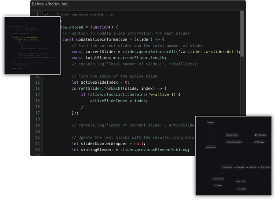Select the Pending review status node
The width and height of the screenshot is (276, 200).
tap(227, 167)
